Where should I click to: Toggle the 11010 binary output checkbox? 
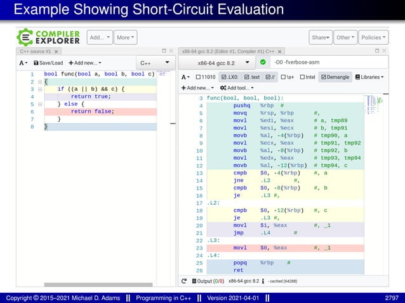(206, 77)
